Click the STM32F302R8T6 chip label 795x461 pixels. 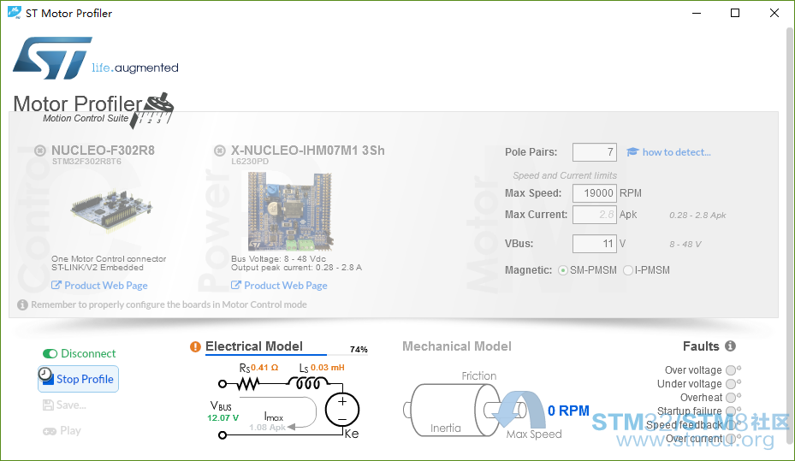[x=86, y=162]
